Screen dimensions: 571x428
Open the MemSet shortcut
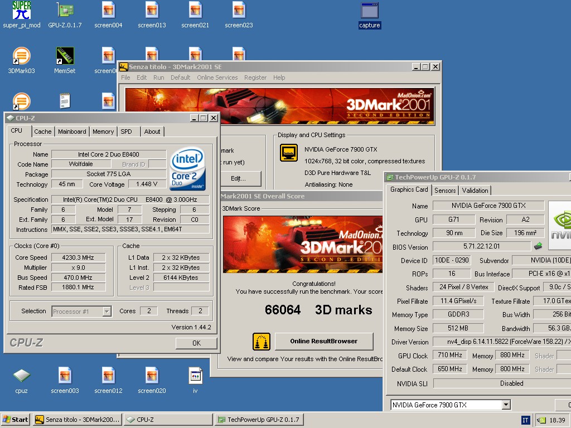[65, 60]
